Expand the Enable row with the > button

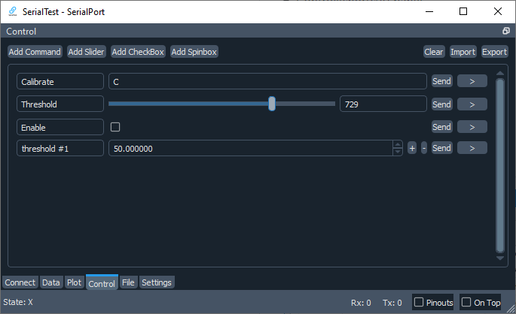coord(472,127)
